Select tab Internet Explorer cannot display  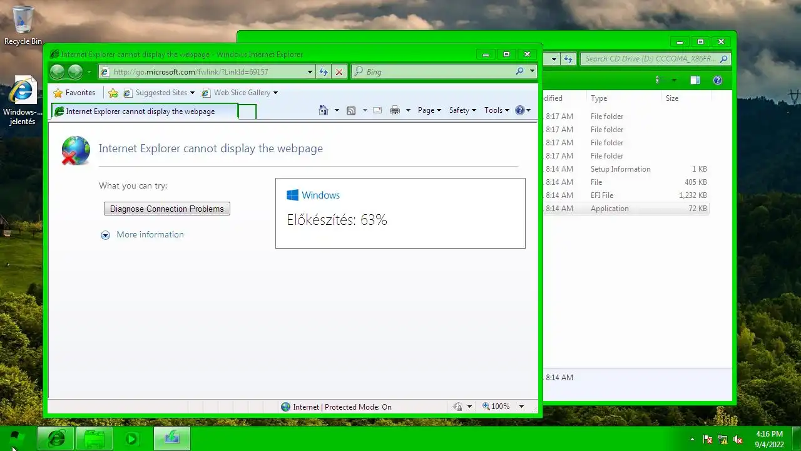coord(145,111)
